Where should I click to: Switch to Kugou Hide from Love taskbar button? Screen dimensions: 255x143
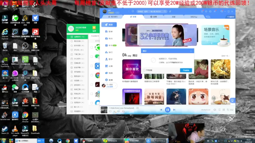click(156, 141)
